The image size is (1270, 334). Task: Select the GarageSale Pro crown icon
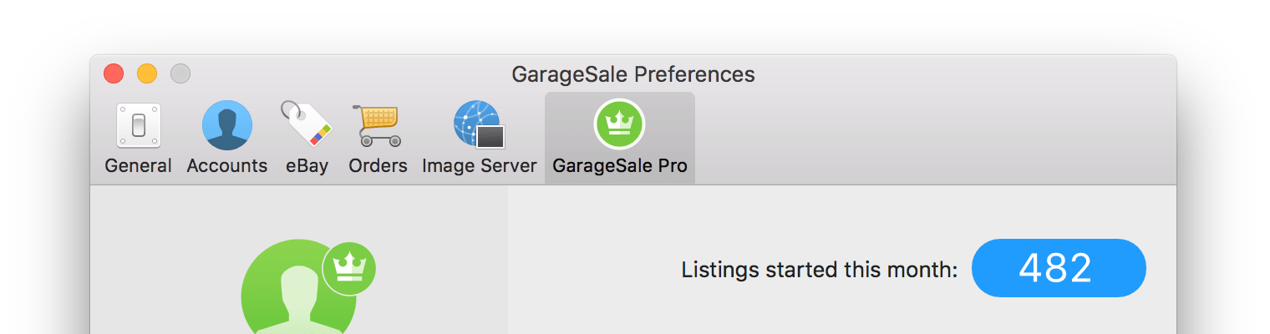click(619, 124)
